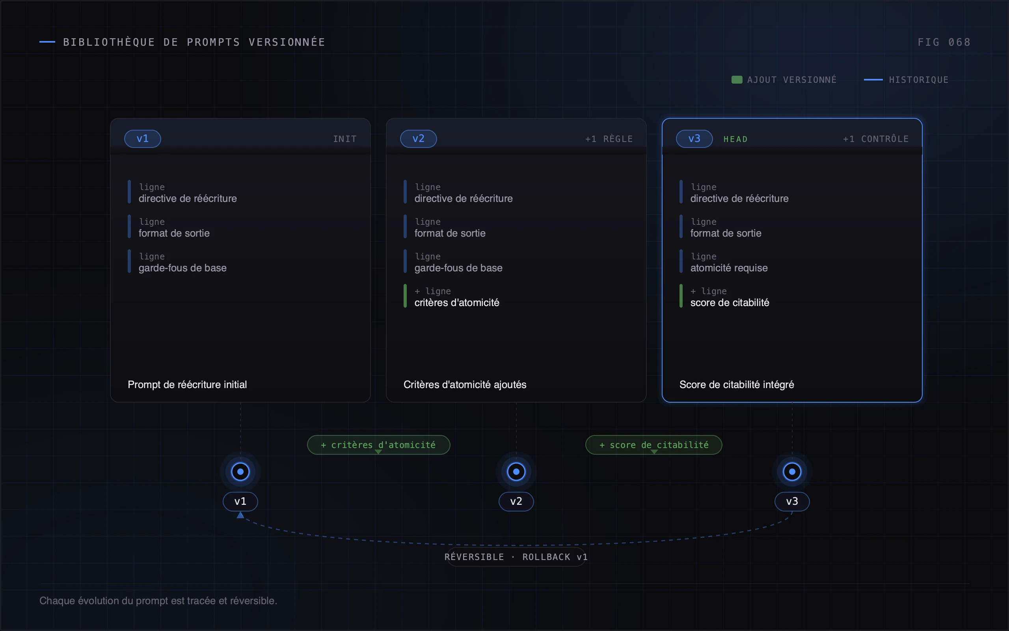Click the v1 timeline node circle
The image size is (1009, 631).
tap(240, 472)
